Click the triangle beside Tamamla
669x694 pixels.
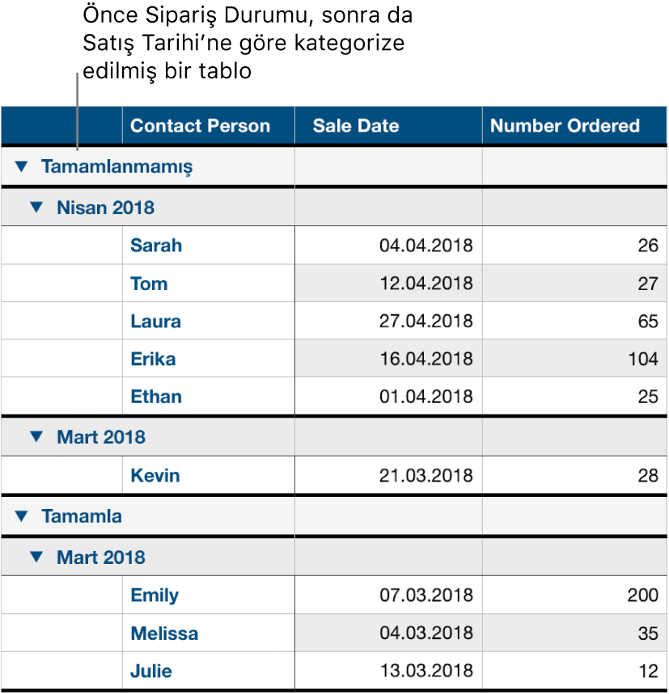[x=22, y=515]
